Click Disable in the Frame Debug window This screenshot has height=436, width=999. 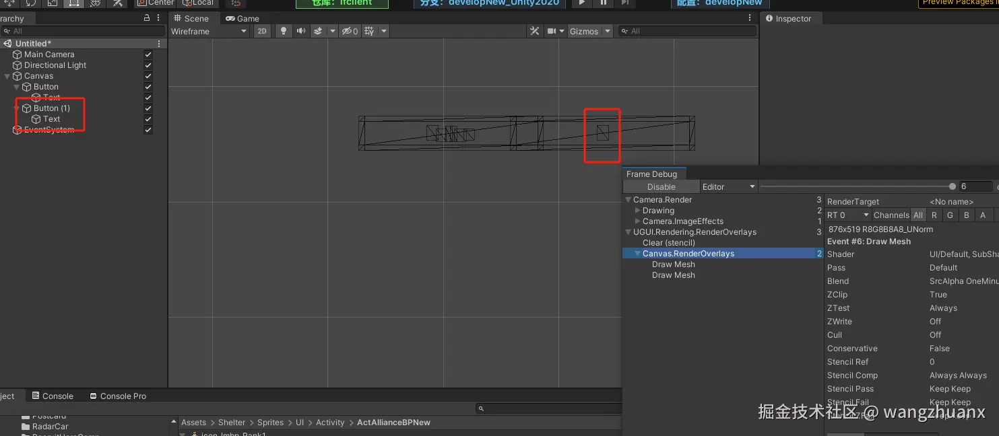pyautogui.click(x=662, y=187)
